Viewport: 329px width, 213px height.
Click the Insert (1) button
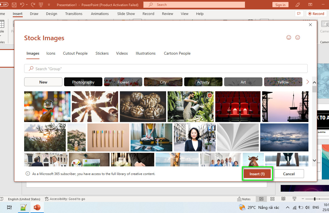(x=257, y=174)
